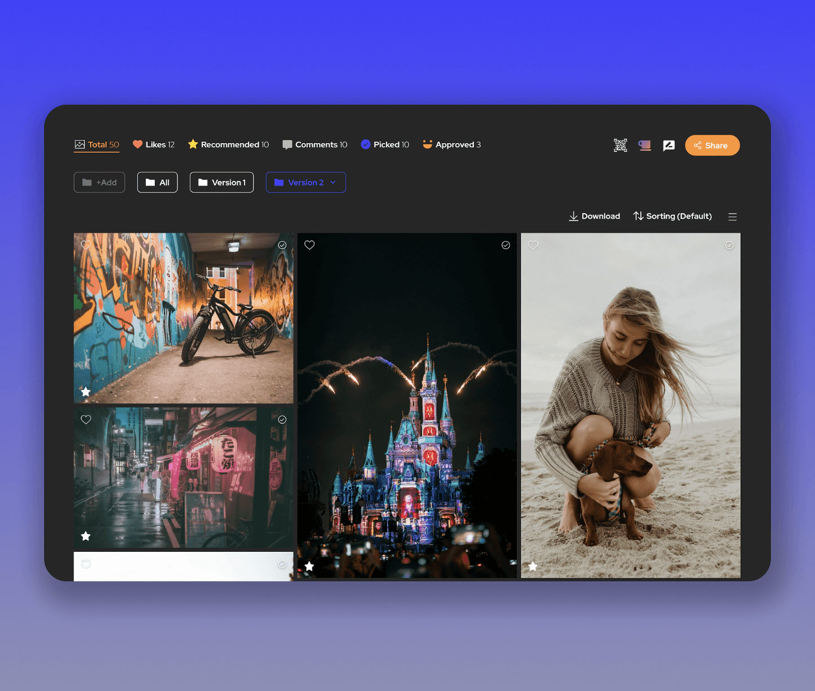Toggle star on graffiti bicycle photo

86,392
